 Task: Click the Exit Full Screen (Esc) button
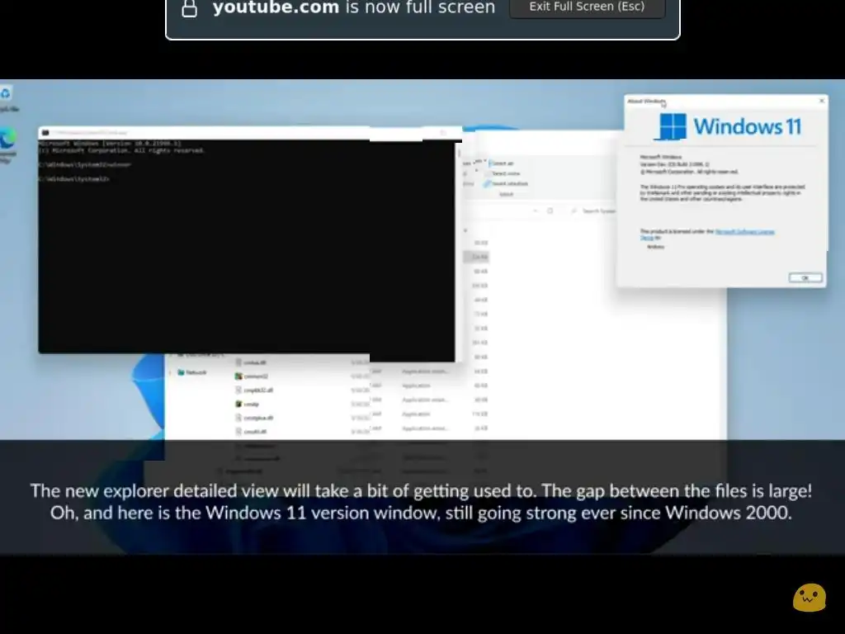point(587,7)
